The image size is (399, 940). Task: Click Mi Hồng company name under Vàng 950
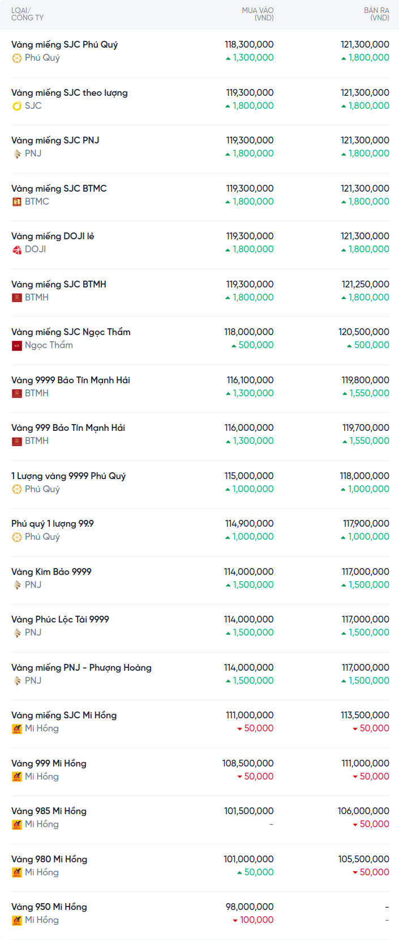pyautogui.click(x=41, y=920)
